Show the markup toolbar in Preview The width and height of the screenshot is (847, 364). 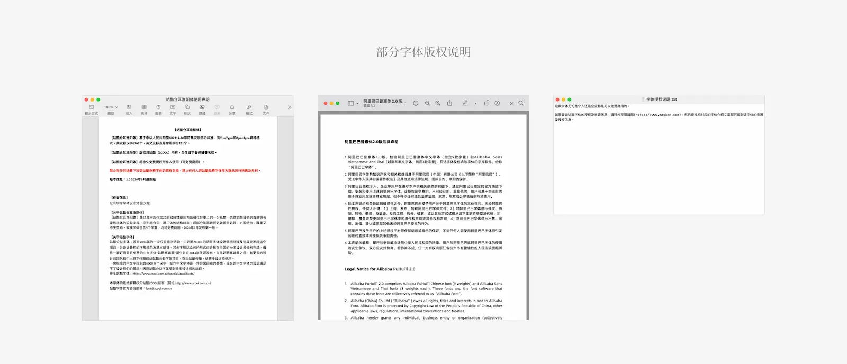pyautogui.click(x=497, y=103)
